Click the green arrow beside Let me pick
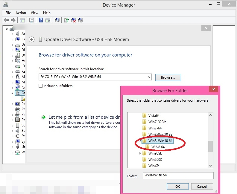This screenshot has height=194, width=237. pyautogui.click(x=43, y=117)
